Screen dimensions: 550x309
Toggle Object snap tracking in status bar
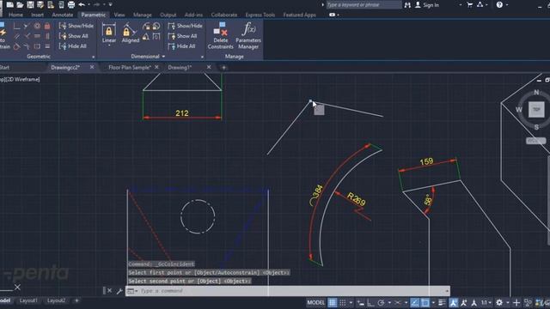click(414, 302)
